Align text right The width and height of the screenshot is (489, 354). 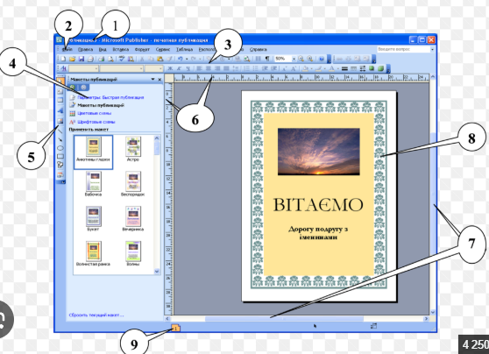217,68
